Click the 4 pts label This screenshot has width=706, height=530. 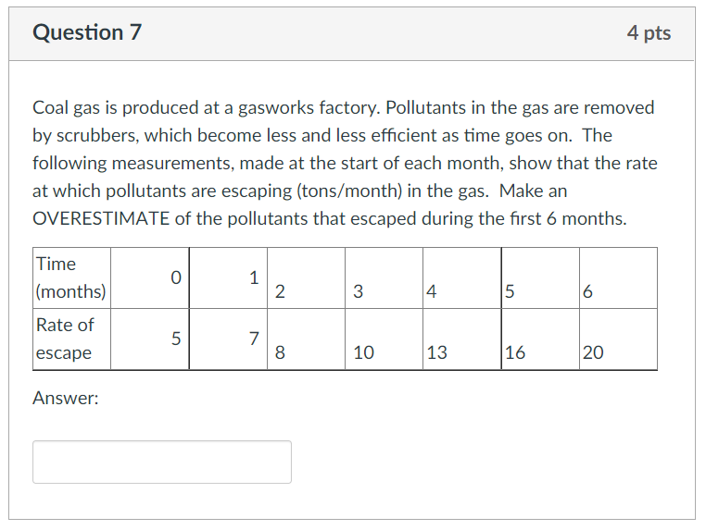click(x=649, y=32)
